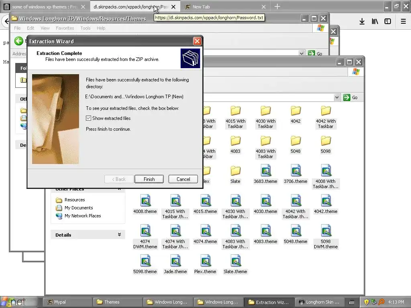Close the Extraction Wizard dialog

[x=197, y=41]
